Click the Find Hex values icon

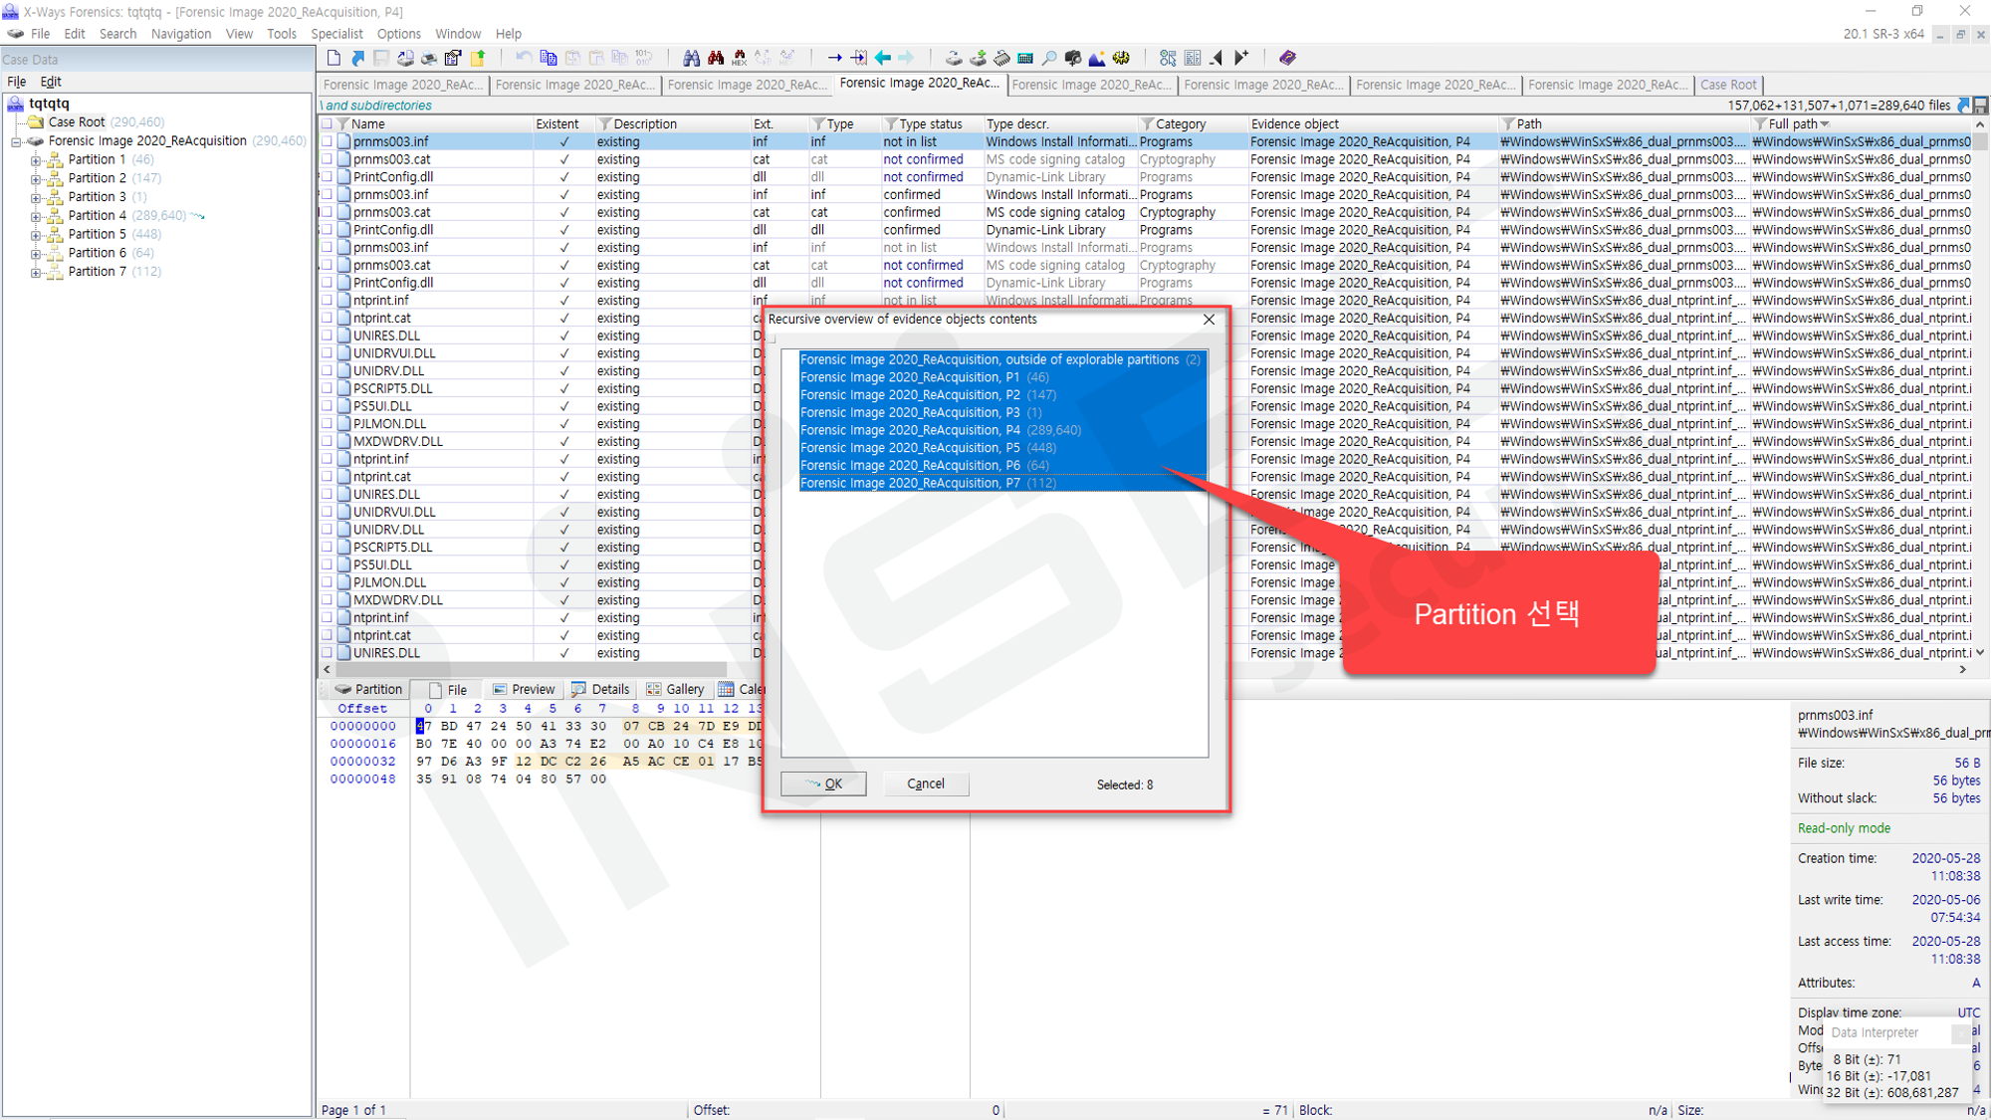pyautogui.click(x=740, y=58)
